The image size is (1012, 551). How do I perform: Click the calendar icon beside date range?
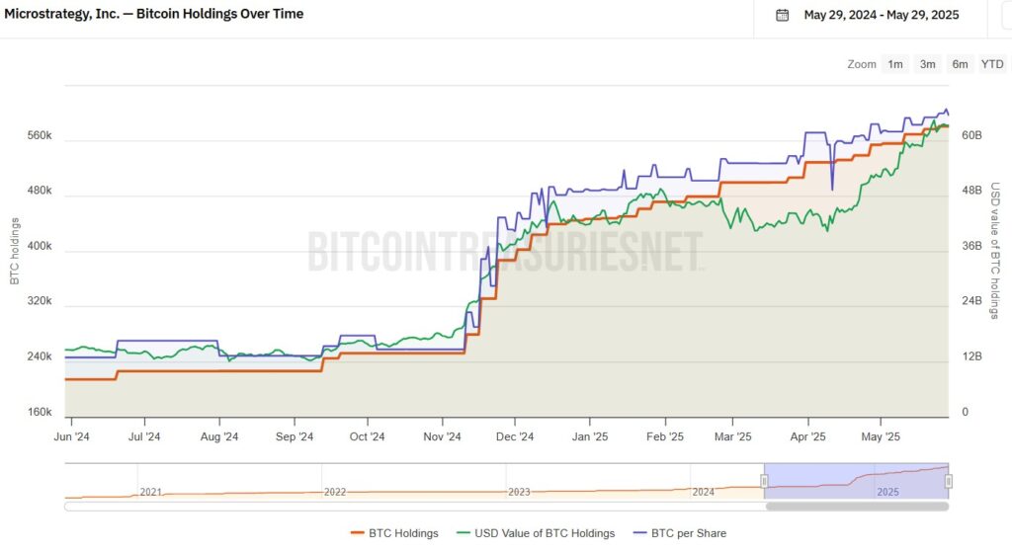point(783,15)
